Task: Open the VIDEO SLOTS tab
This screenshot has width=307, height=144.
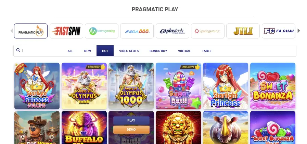Action: [129, 51]
